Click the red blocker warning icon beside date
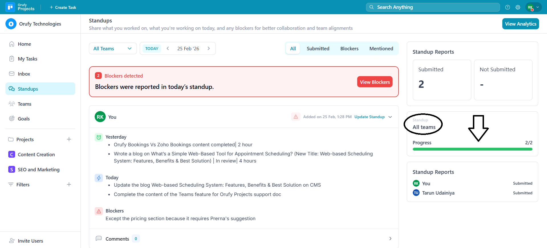 click(x=296, y=117)
